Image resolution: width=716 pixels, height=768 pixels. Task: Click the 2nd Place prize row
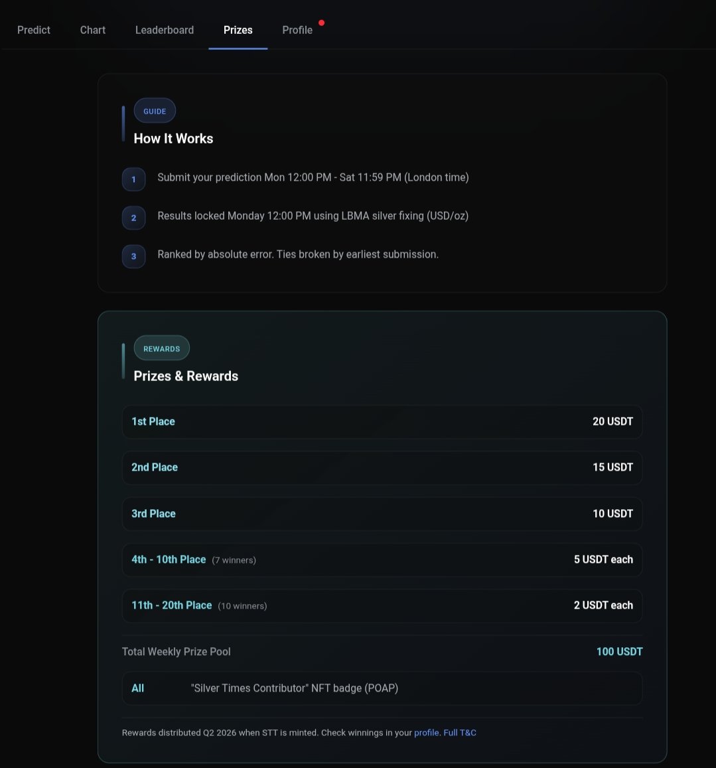[x=382, y=467]
